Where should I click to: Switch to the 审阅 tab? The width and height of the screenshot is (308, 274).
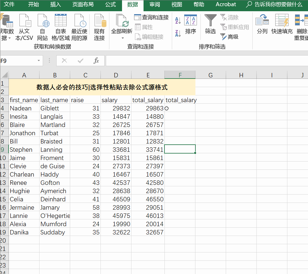click(x=155, y=4)
